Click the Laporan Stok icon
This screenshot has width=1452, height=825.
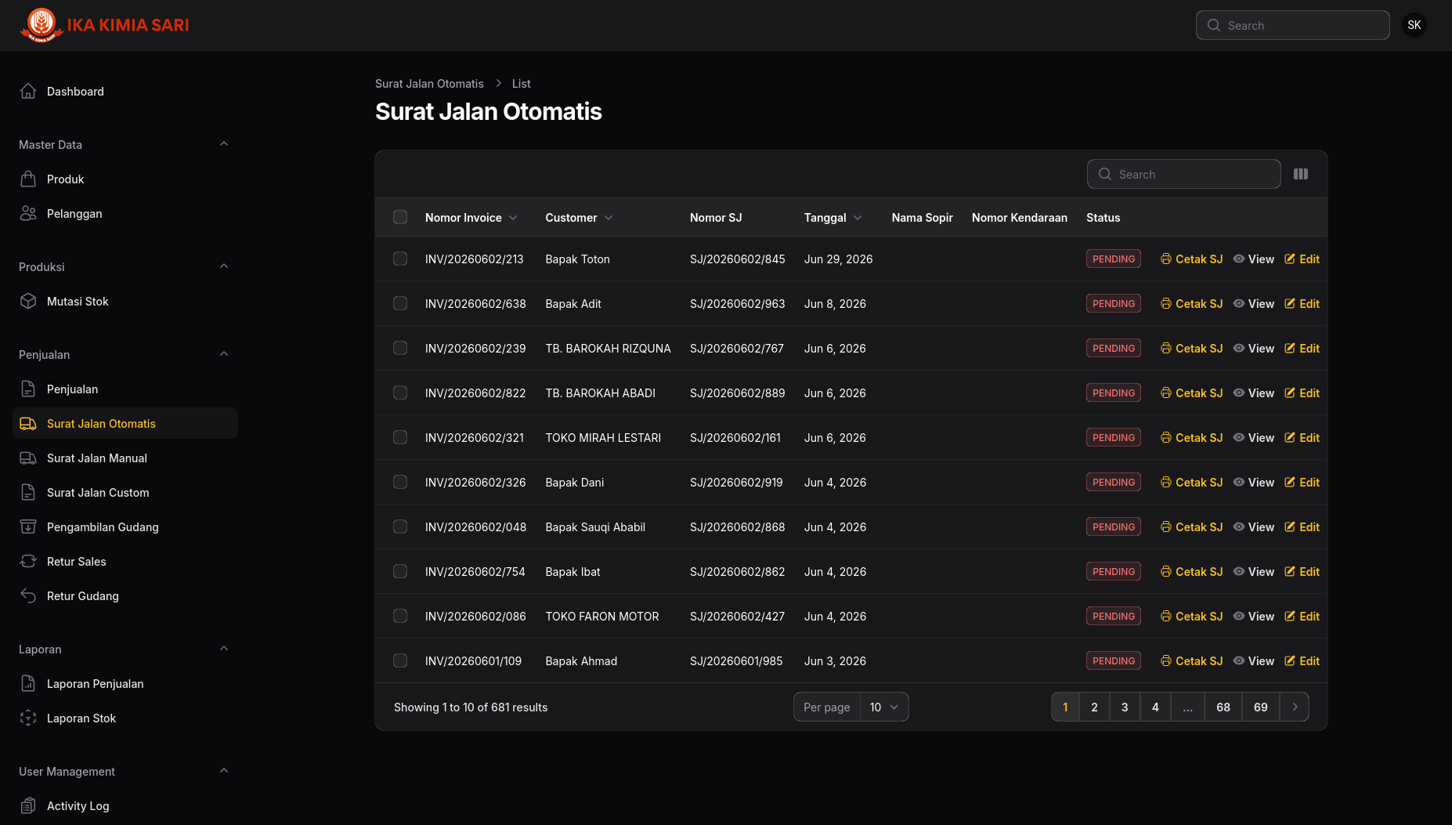click(x=28, y=718)
